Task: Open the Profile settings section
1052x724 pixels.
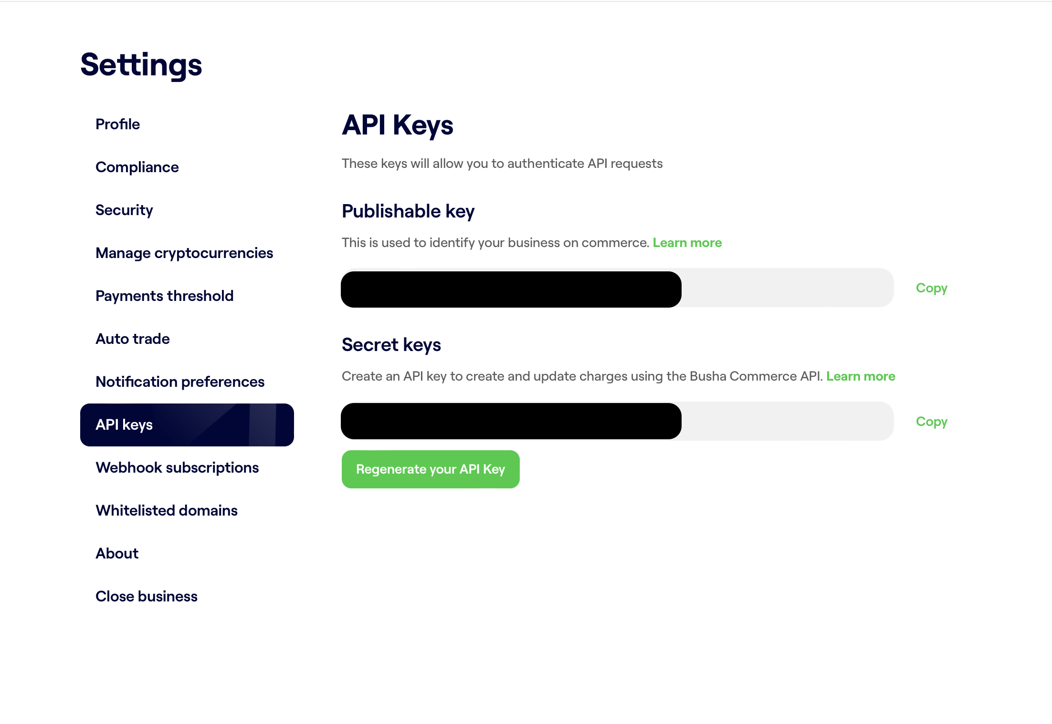Action: (x=117, y=124)
